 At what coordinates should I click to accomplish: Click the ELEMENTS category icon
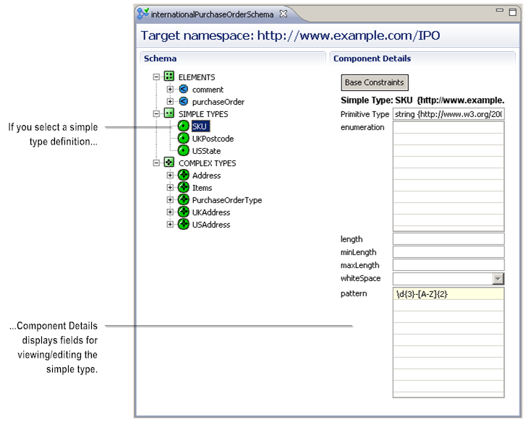[x=169, y=77]
